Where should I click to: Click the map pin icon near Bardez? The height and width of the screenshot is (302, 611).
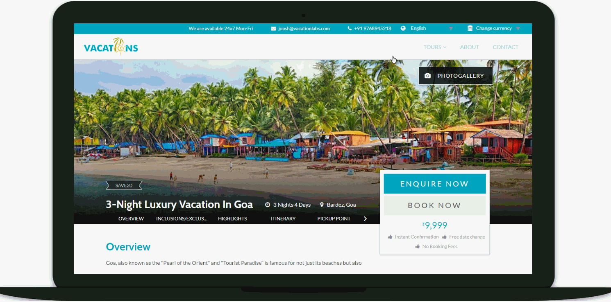tap(322, 205)
